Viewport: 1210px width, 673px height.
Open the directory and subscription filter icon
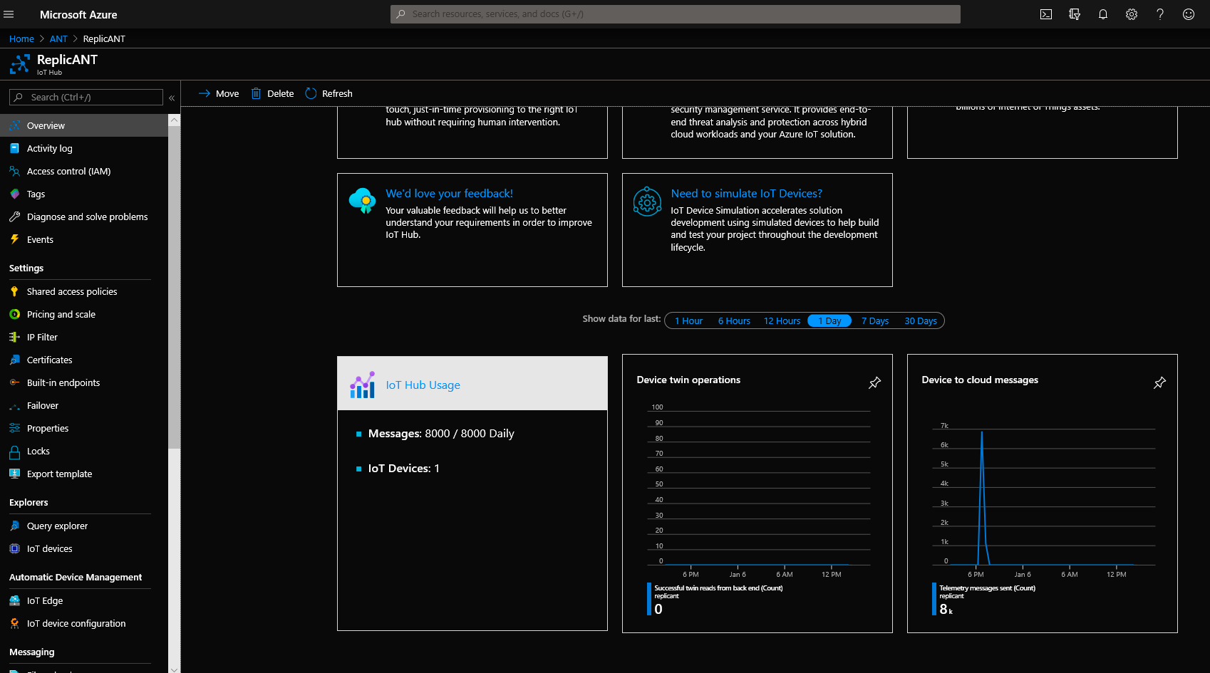click(1075, 14)
